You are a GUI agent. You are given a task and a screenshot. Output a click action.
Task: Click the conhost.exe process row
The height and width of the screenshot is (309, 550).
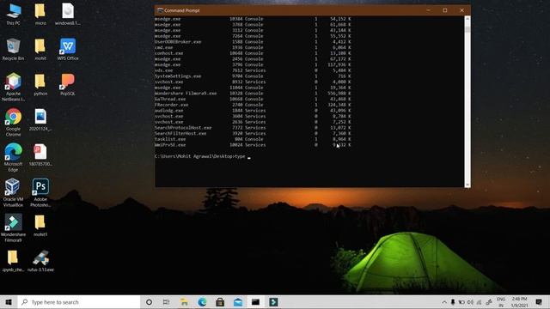pos(253,53)
